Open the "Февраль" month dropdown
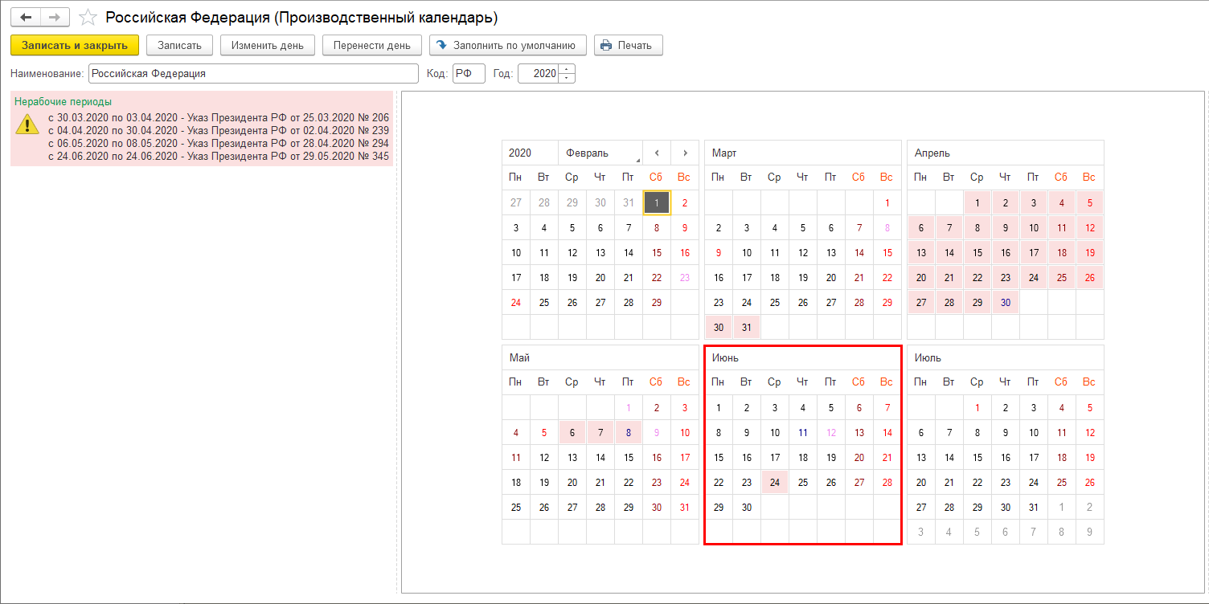The image size is (1209, 604). point(600,153)
